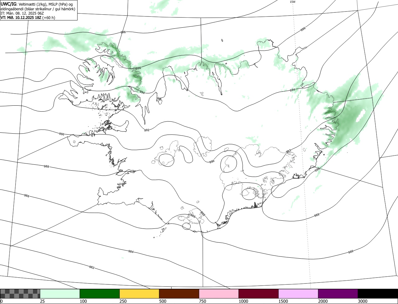This screenshot has width=398, height=304.
Task: Select the black legend swatch above 3000
Action: (378, 293)
